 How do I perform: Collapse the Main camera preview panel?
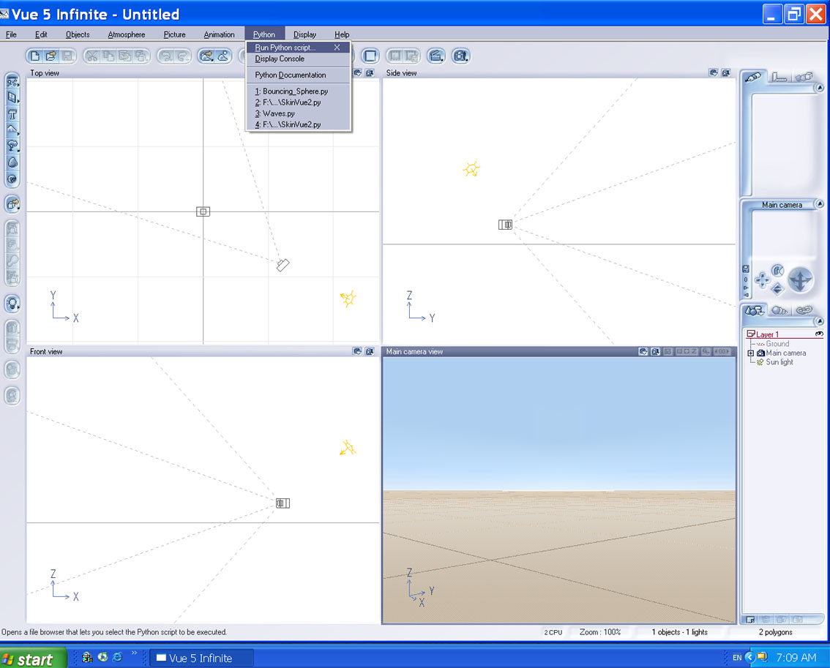[819, 205]
